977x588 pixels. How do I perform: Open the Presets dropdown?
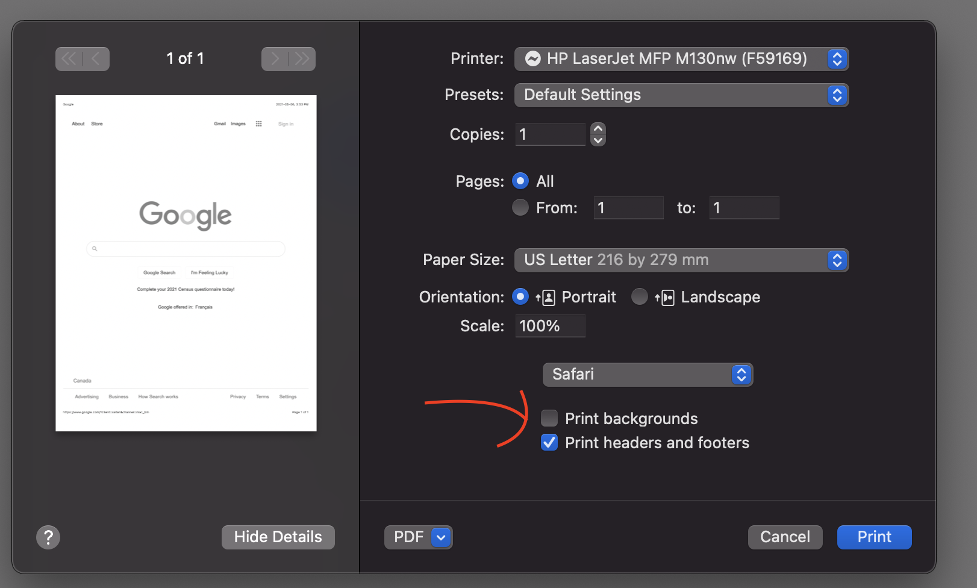pyautogui.click(x=681, y=95)
